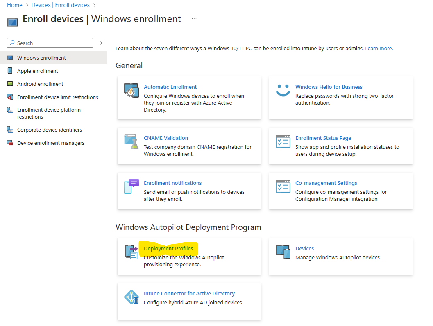Click the CNAME Validation flask icon
Screen dimensions: 433x326
pos(131,142)
